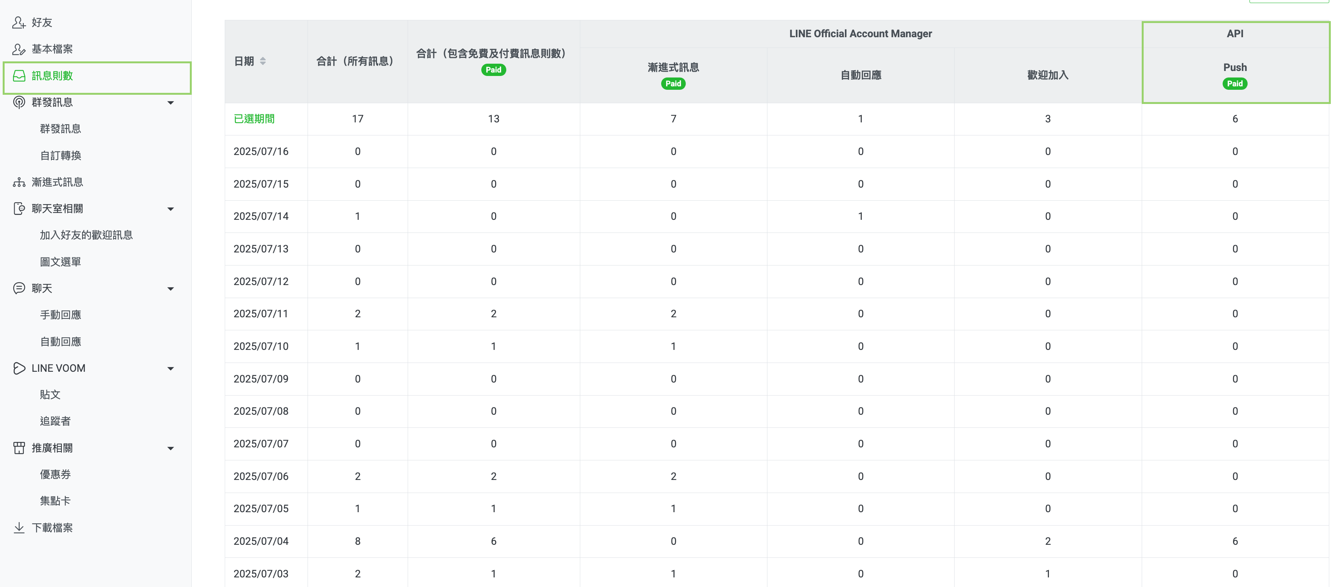Click the message count (訊息則數) inbox icon

(x=19, y=76)
